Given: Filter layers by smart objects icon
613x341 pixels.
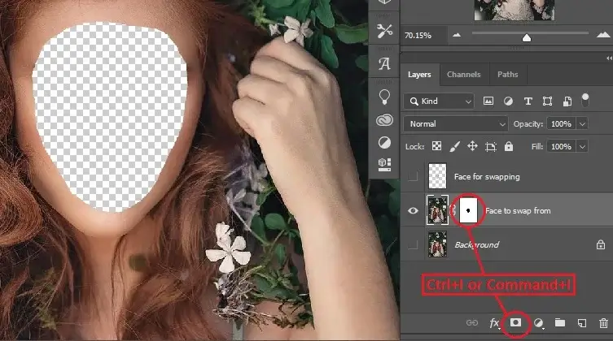Looking at the screenshot, I should [x=567, y=101].
